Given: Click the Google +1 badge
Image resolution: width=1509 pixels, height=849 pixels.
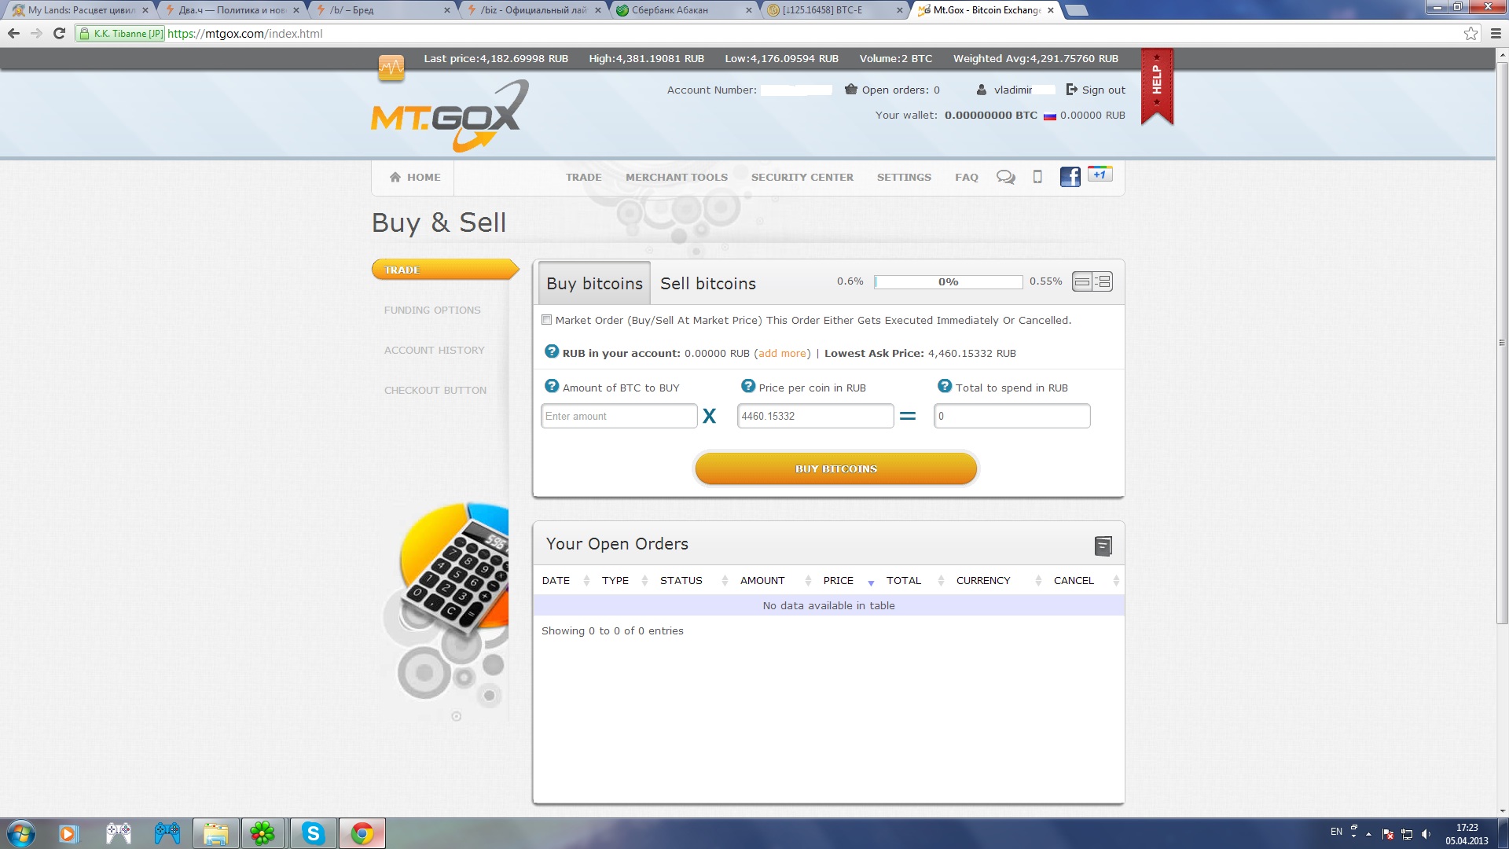Looking at the screenshot, I should (1100, 175).
